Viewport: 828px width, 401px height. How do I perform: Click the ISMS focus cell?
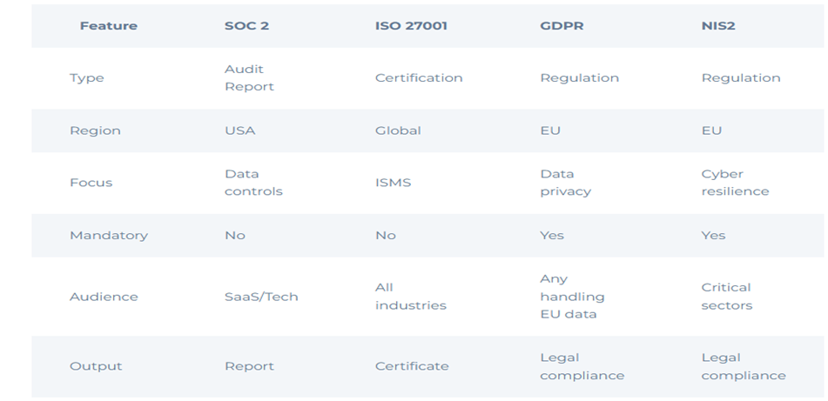pos(393,183)
